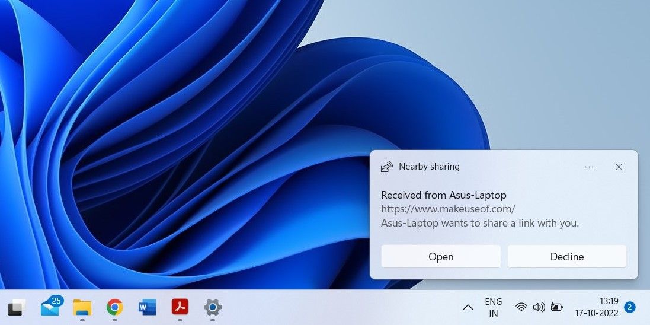Switch the ENG IN input language

(494, 307)
